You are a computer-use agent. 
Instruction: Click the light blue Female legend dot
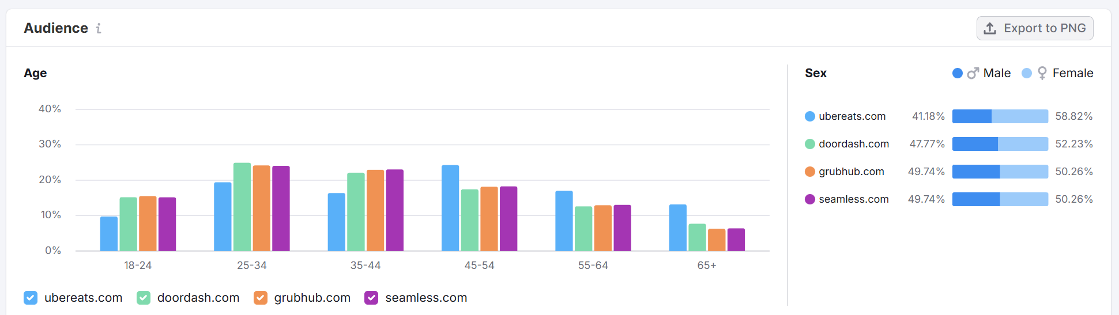1027,73
